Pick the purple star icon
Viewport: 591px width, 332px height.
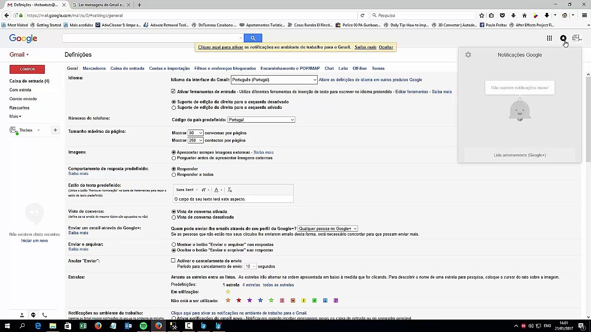[249, 301]
